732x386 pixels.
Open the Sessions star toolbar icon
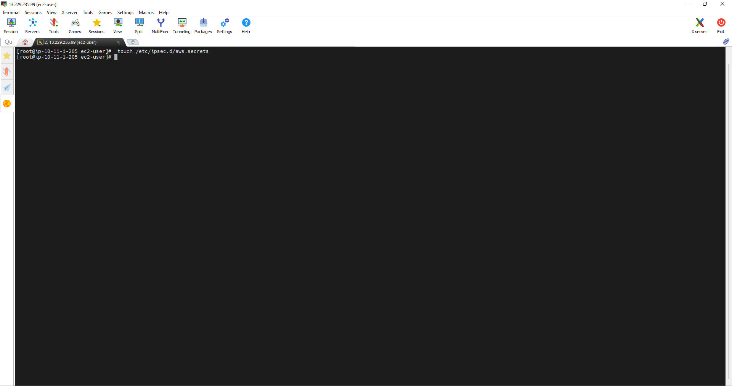[x=96, y=26]
